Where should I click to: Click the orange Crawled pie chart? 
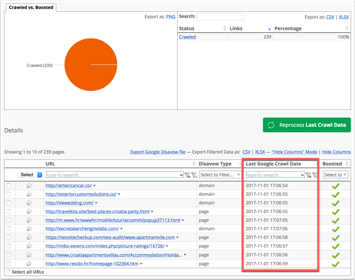tap(91, 64)
